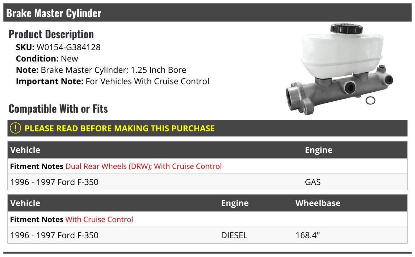The height and width of the screenshot is (257, 415).
Task: Click the red Dual Rear Wheels fitment note
Action: tap(144, 166)
